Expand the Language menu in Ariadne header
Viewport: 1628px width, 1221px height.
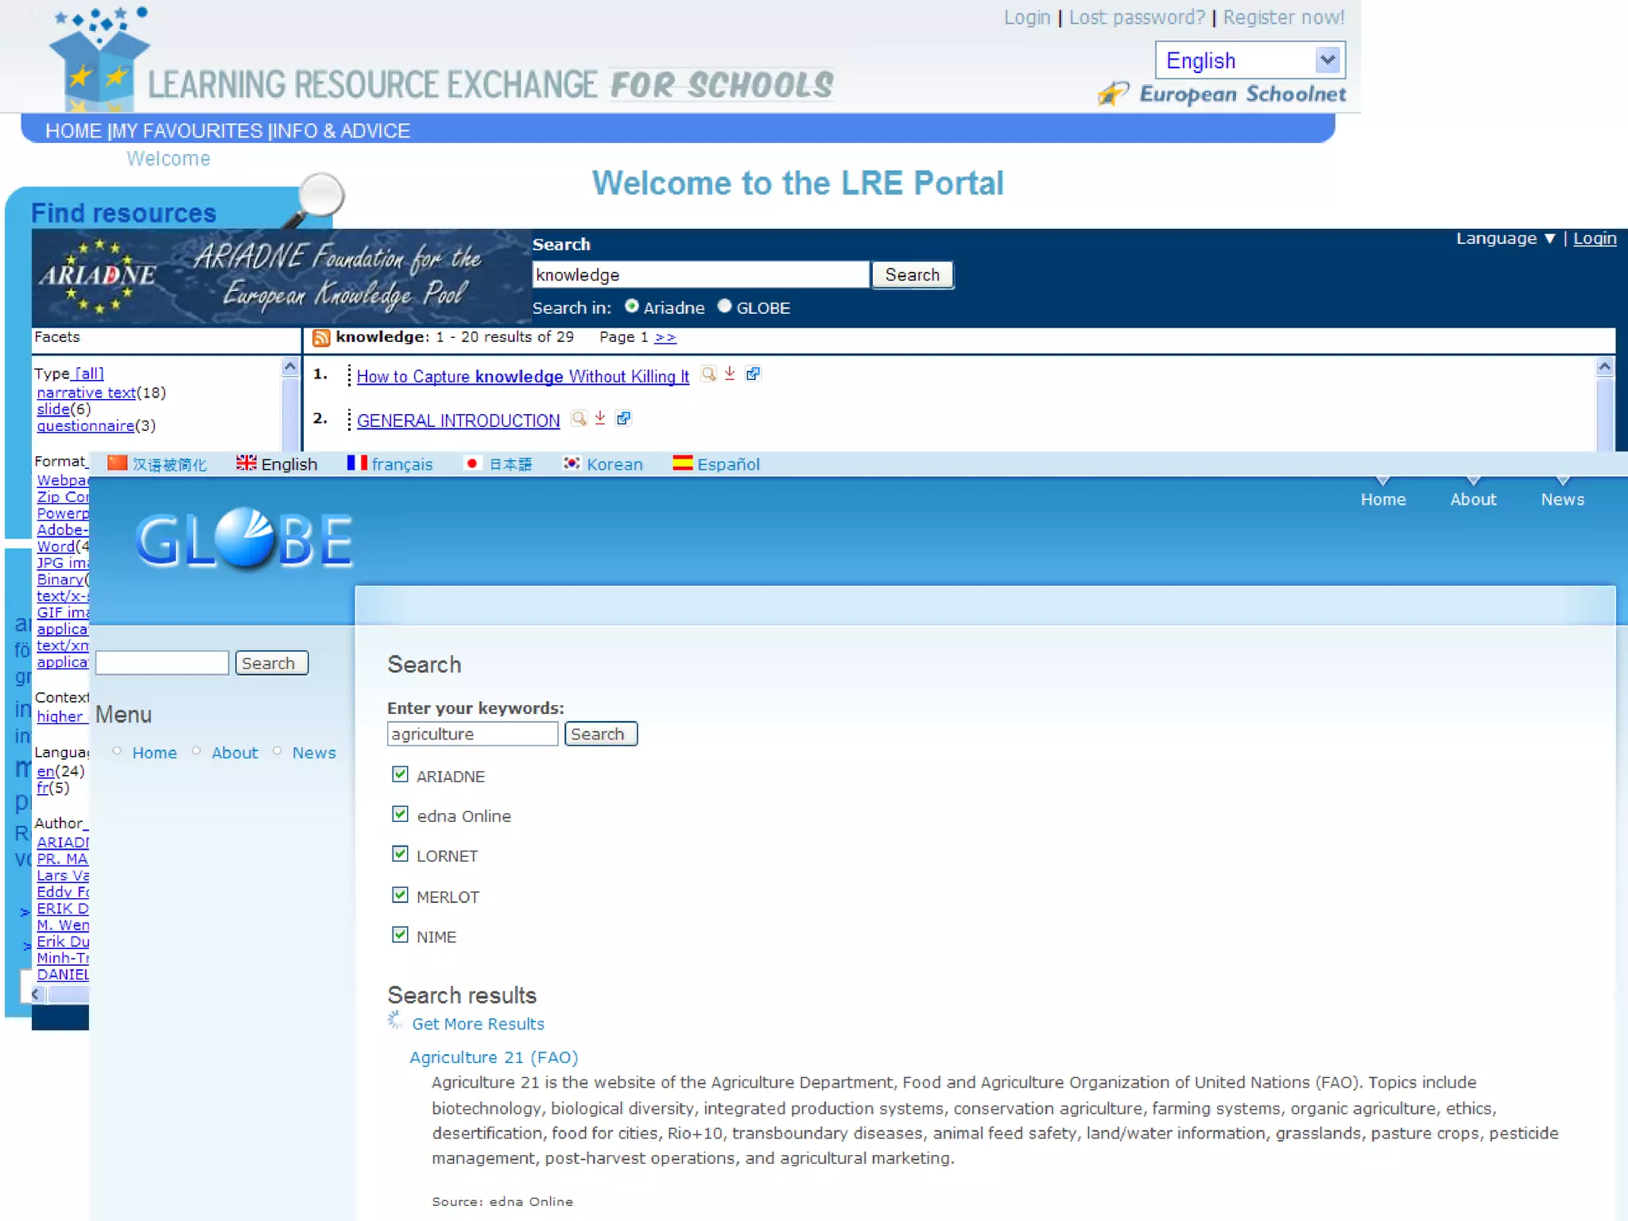point(1505,238)
